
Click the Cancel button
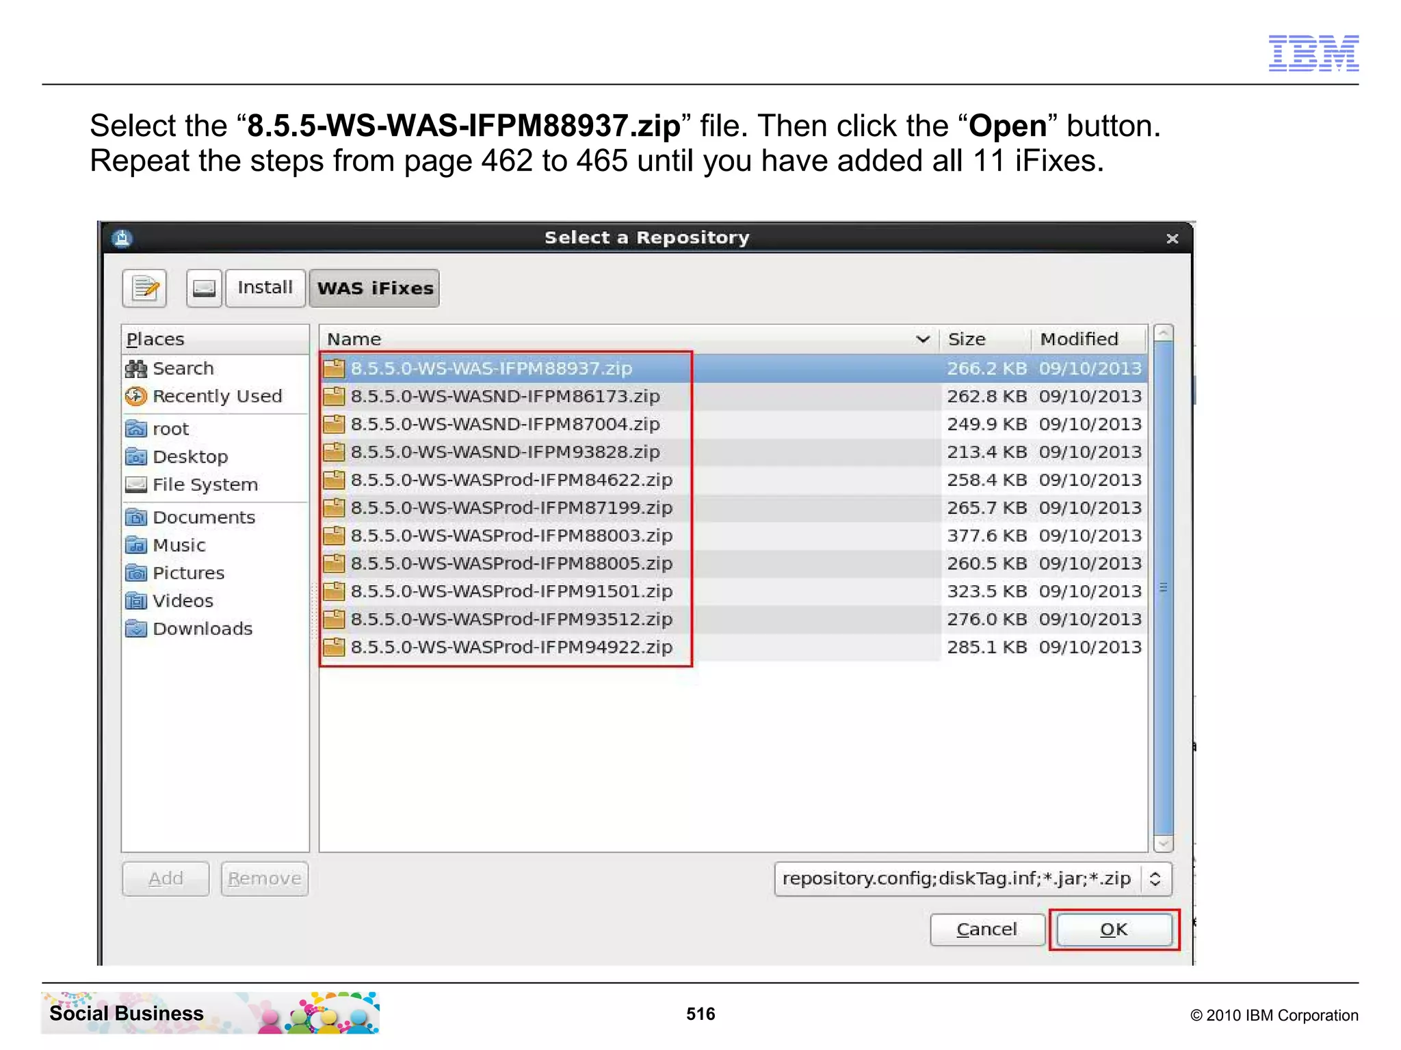[986, 930]
